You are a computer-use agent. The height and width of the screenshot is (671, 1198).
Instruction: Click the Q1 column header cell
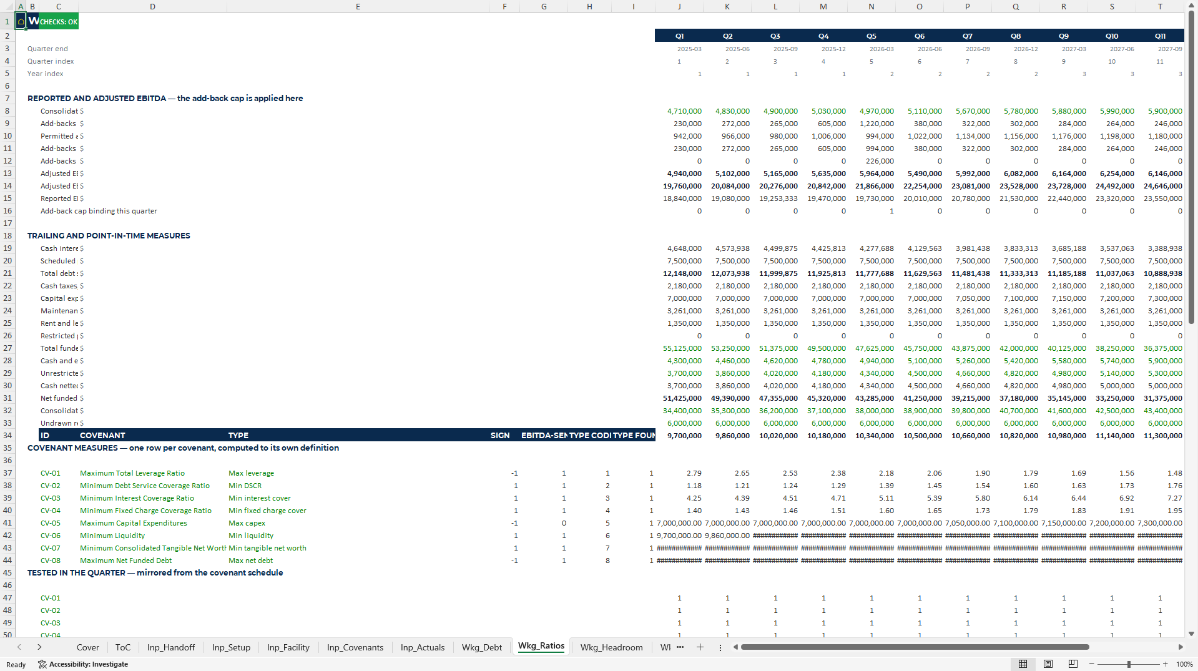click(679, 36)
